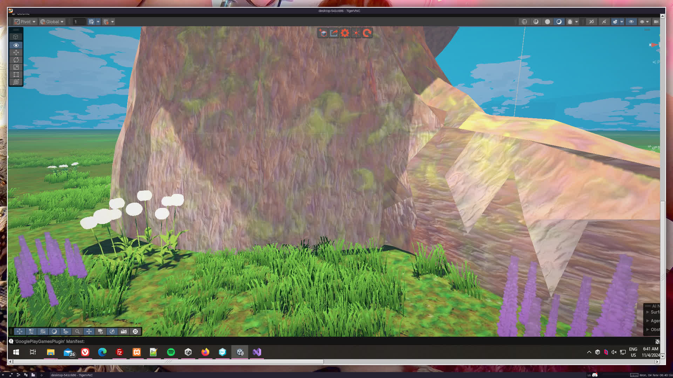Click the snap increment value field

coord(79,22)
